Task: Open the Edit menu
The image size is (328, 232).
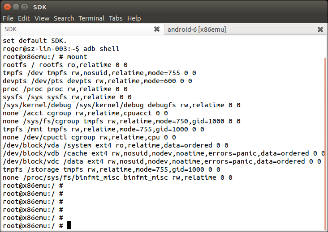Action: [24, 18]
